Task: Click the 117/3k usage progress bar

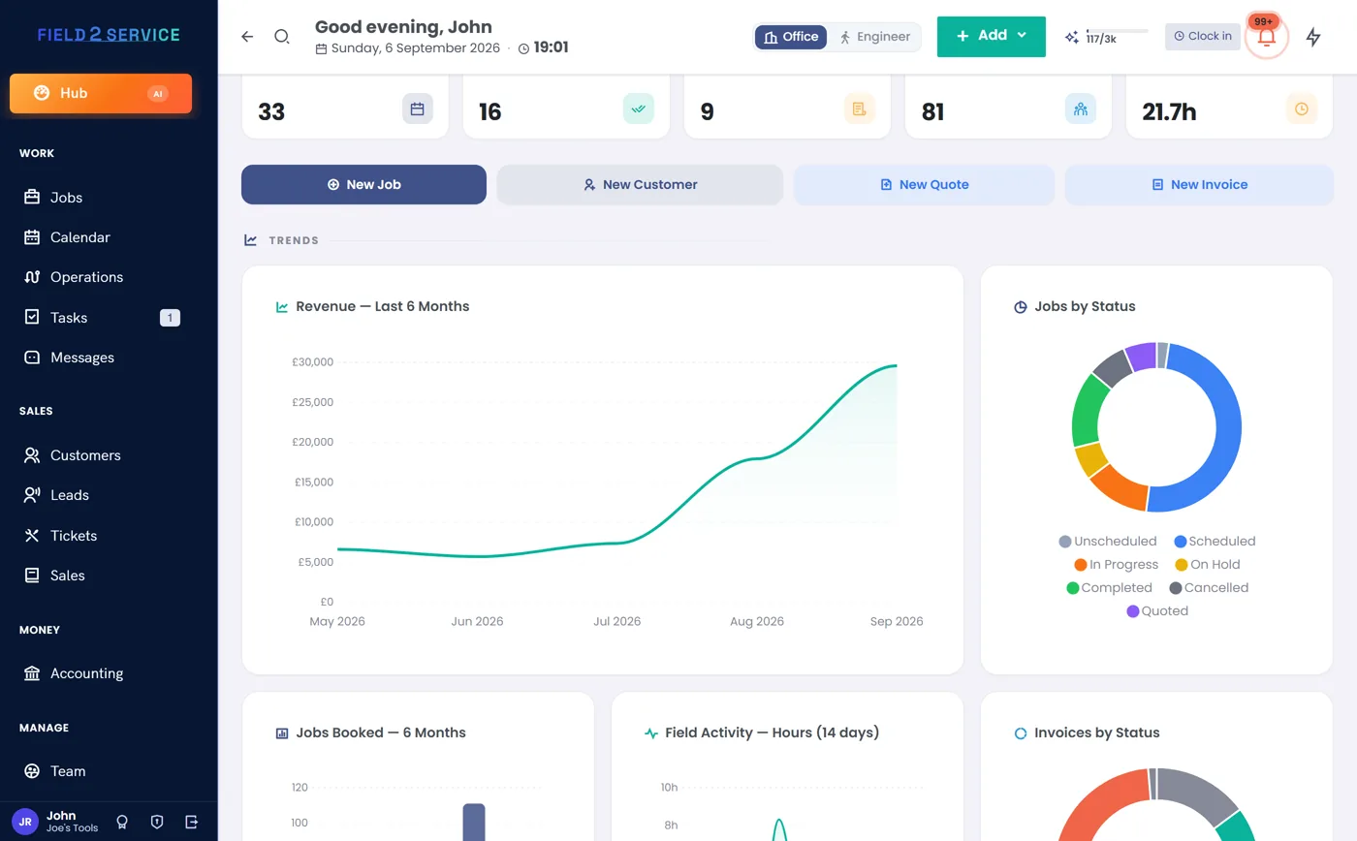Action: tap(1117, 31)
